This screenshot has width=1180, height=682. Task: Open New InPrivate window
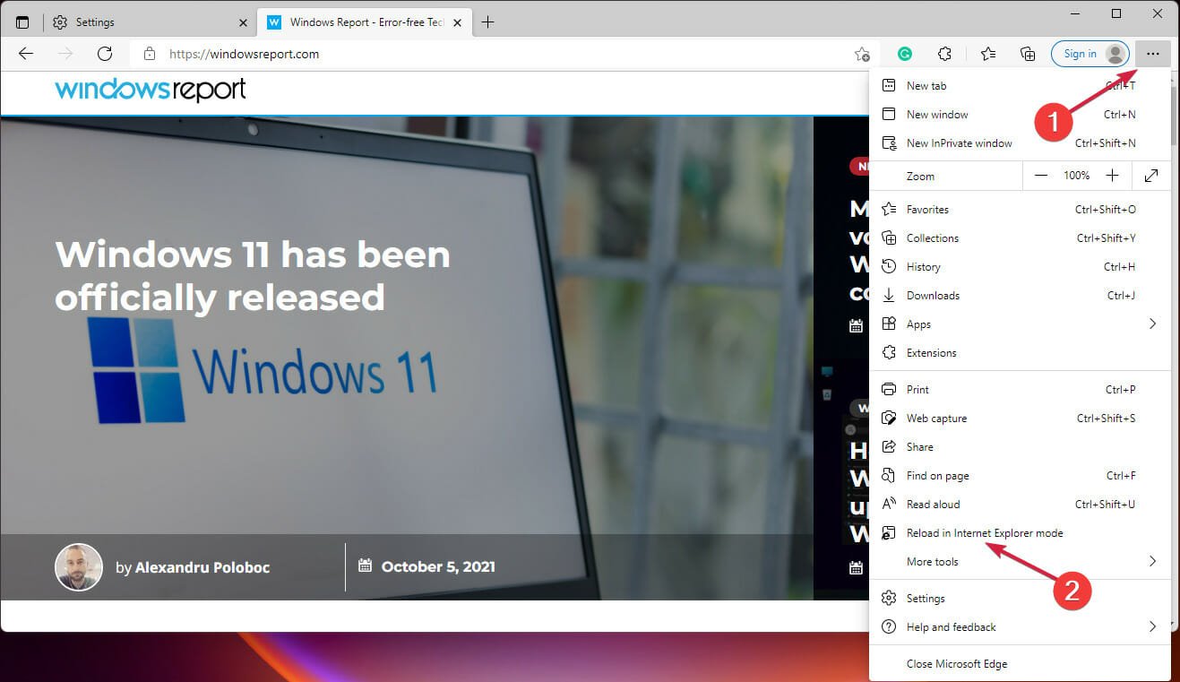pos(1020,143)
